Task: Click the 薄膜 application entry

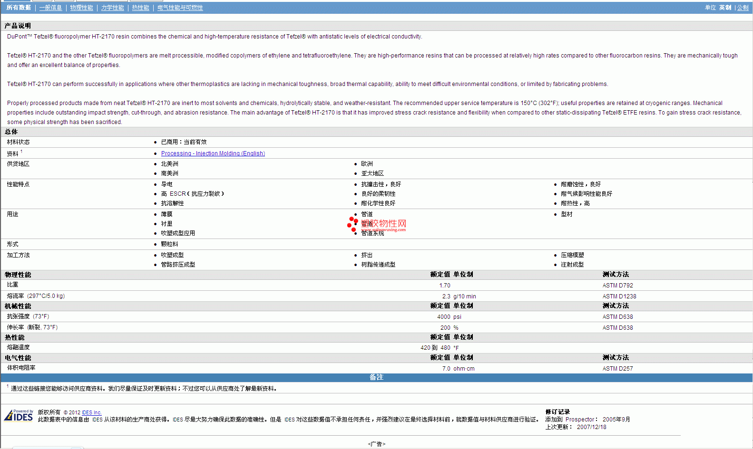Action: (166, 214)
